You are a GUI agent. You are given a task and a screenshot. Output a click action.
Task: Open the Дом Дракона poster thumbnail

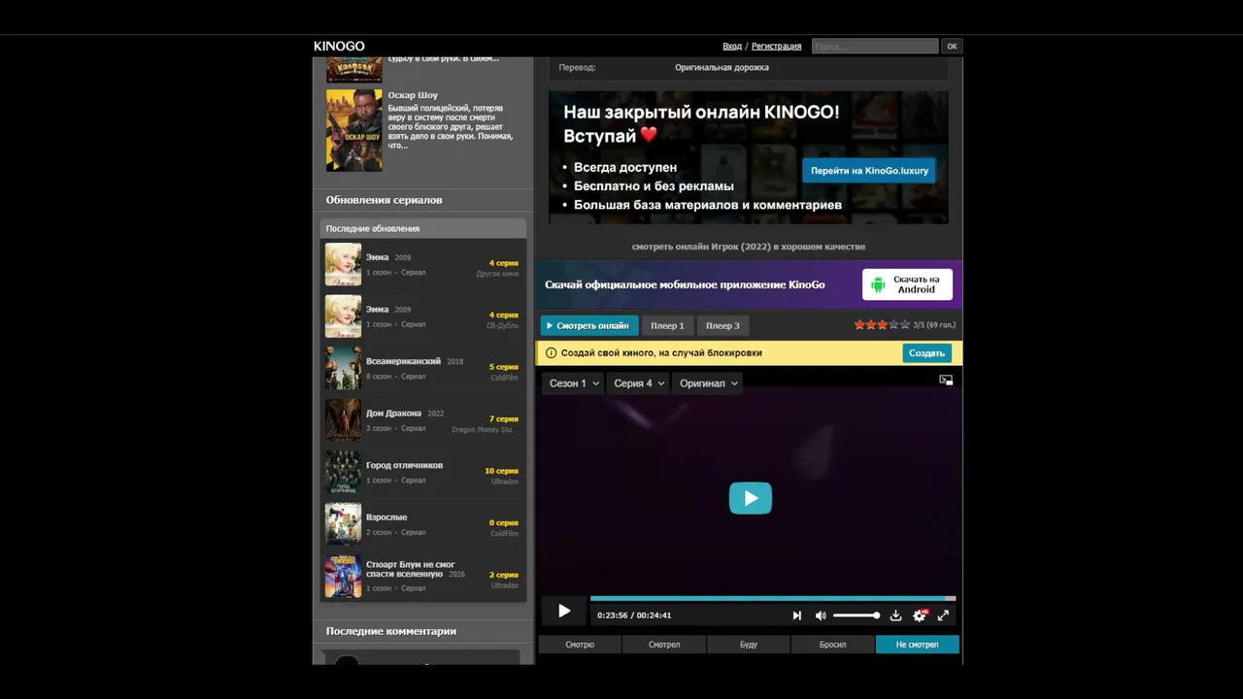tap(343, 420)
